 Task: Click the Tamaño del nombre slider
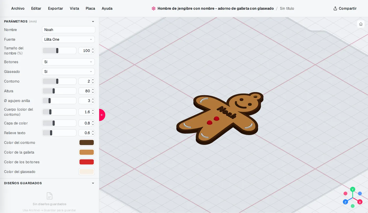tap(59, 51)
